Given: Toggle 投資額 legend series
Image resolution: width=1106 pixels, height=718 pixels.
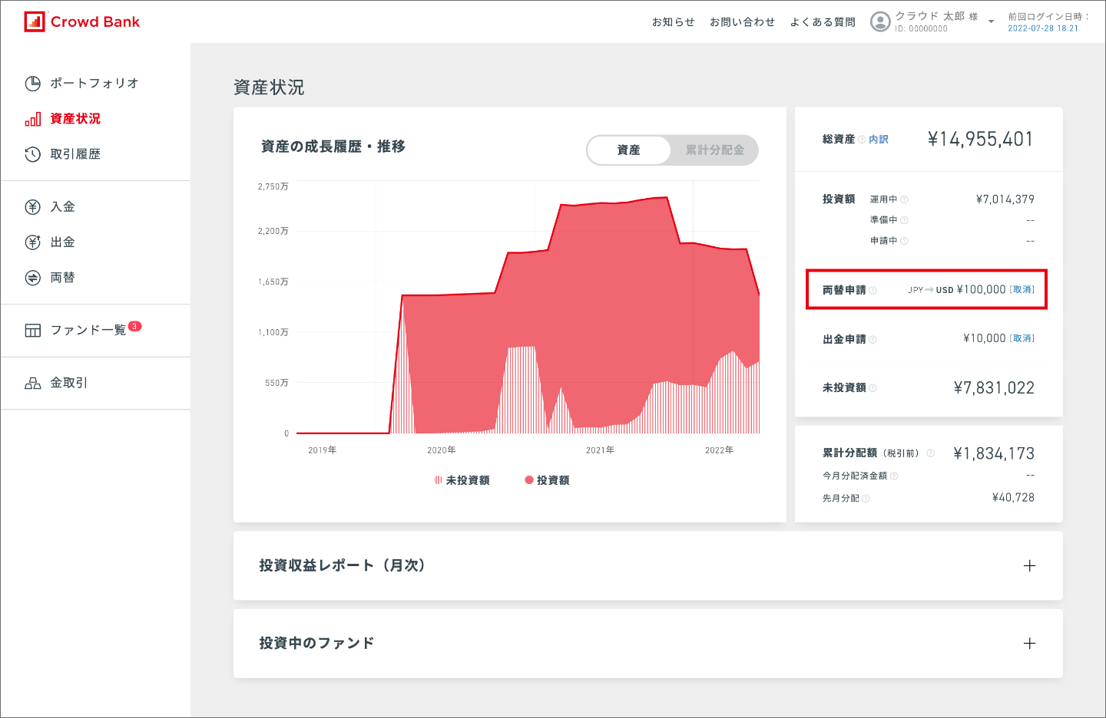Looking at the screenshot, I should point(547,480).
